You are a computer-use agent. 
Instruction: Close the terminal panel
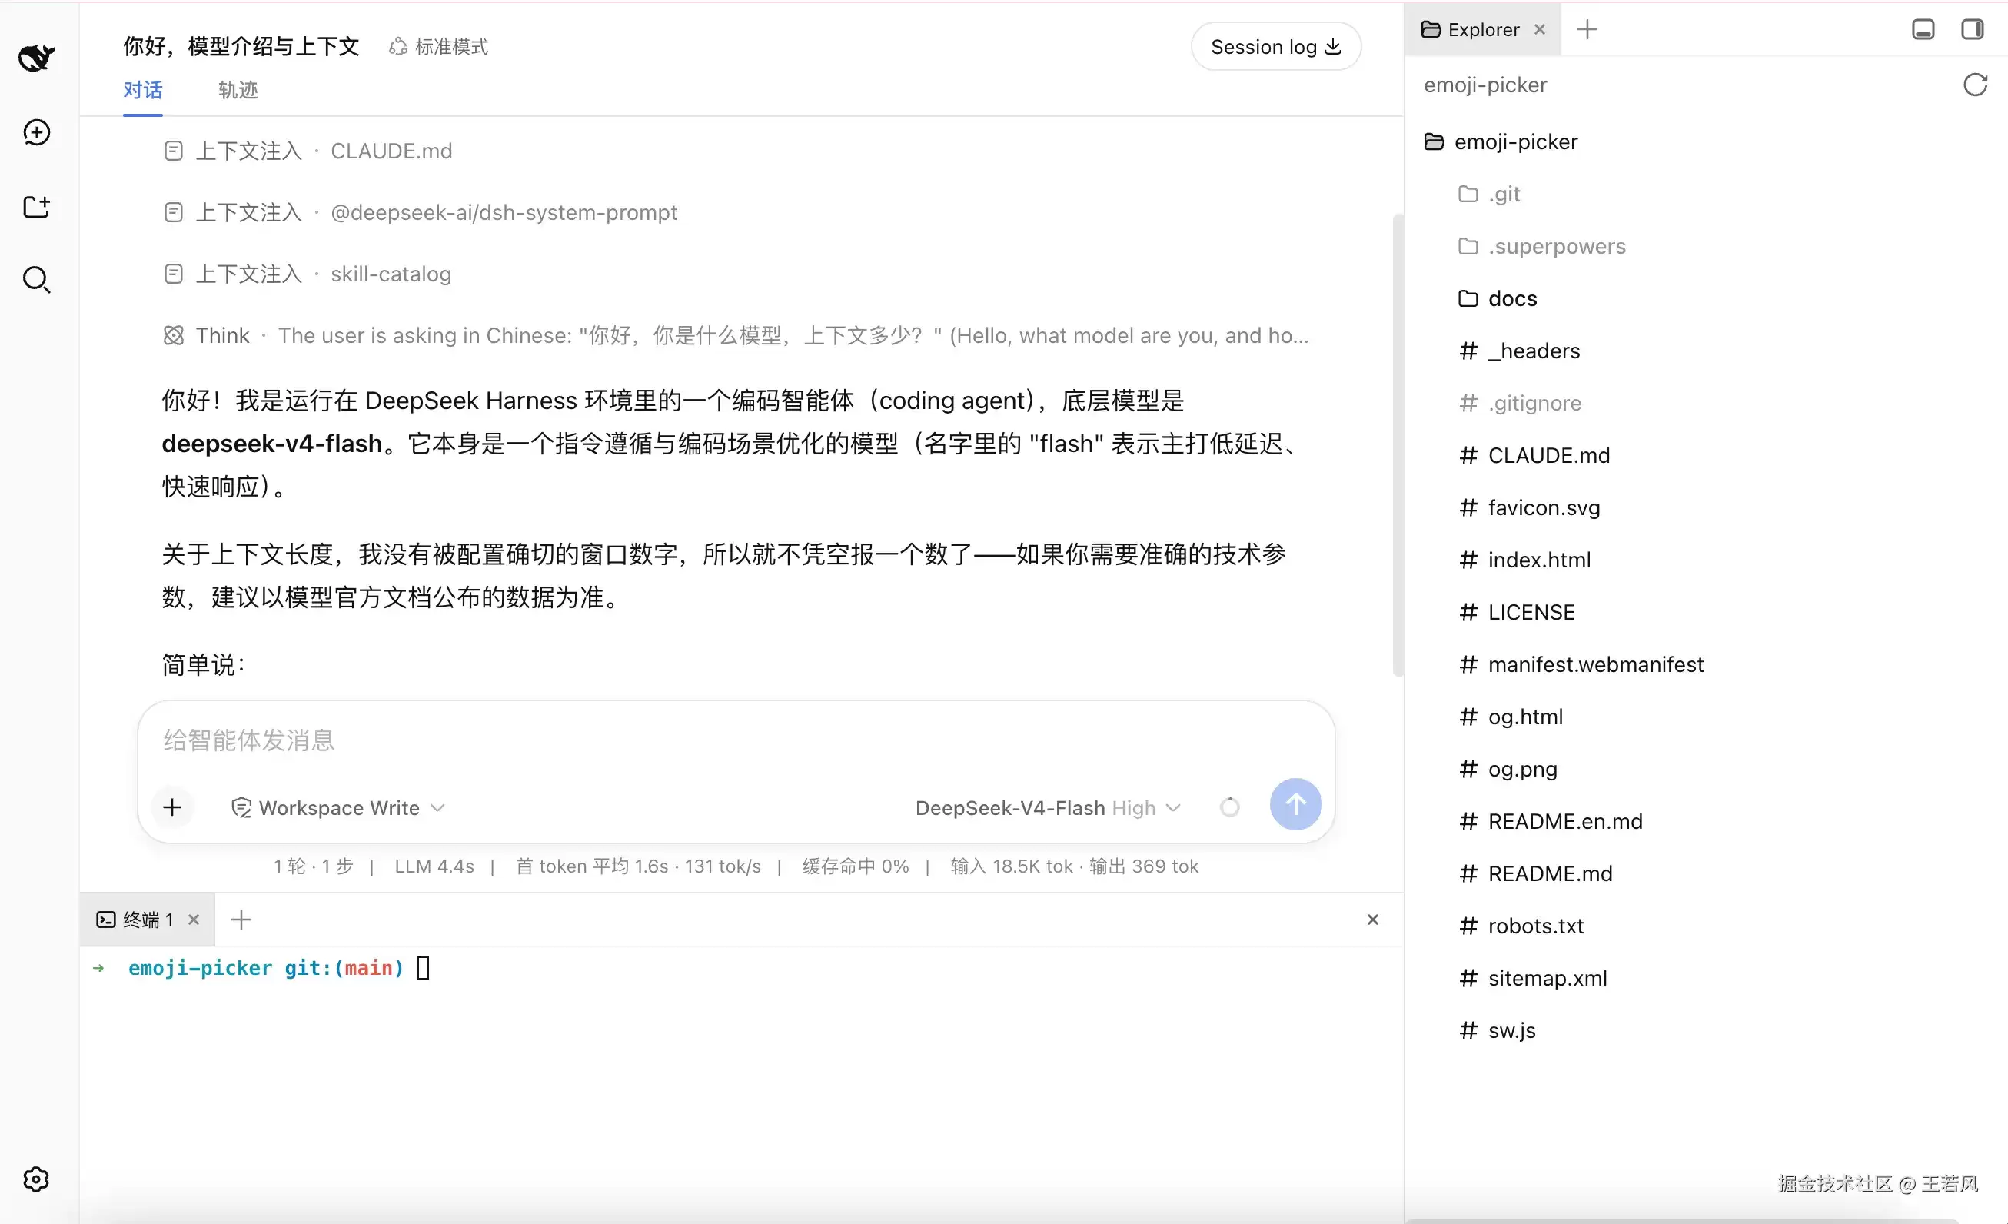1373,920
